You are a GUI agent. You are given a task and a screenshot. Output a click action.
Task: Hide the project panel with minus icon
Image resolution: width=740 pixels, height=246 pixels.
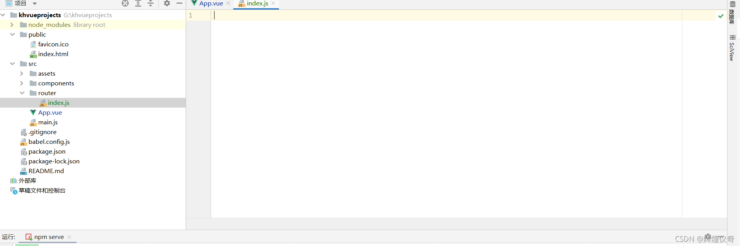179,4
